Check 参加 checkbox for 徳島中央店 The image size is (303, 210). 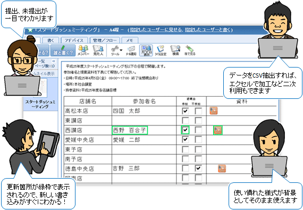186,169
